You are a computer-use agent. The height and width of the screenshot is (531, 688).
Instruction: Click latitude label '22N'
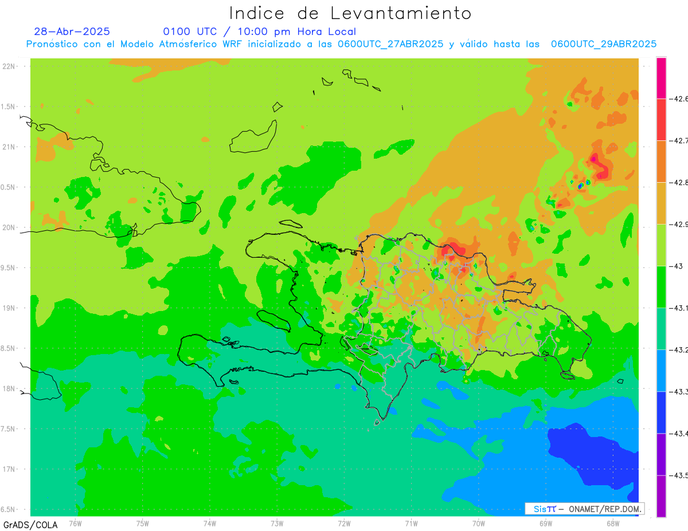click(10, 66)
